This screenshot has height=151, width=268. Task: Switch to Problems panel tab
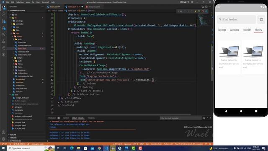tap(52, 118)
